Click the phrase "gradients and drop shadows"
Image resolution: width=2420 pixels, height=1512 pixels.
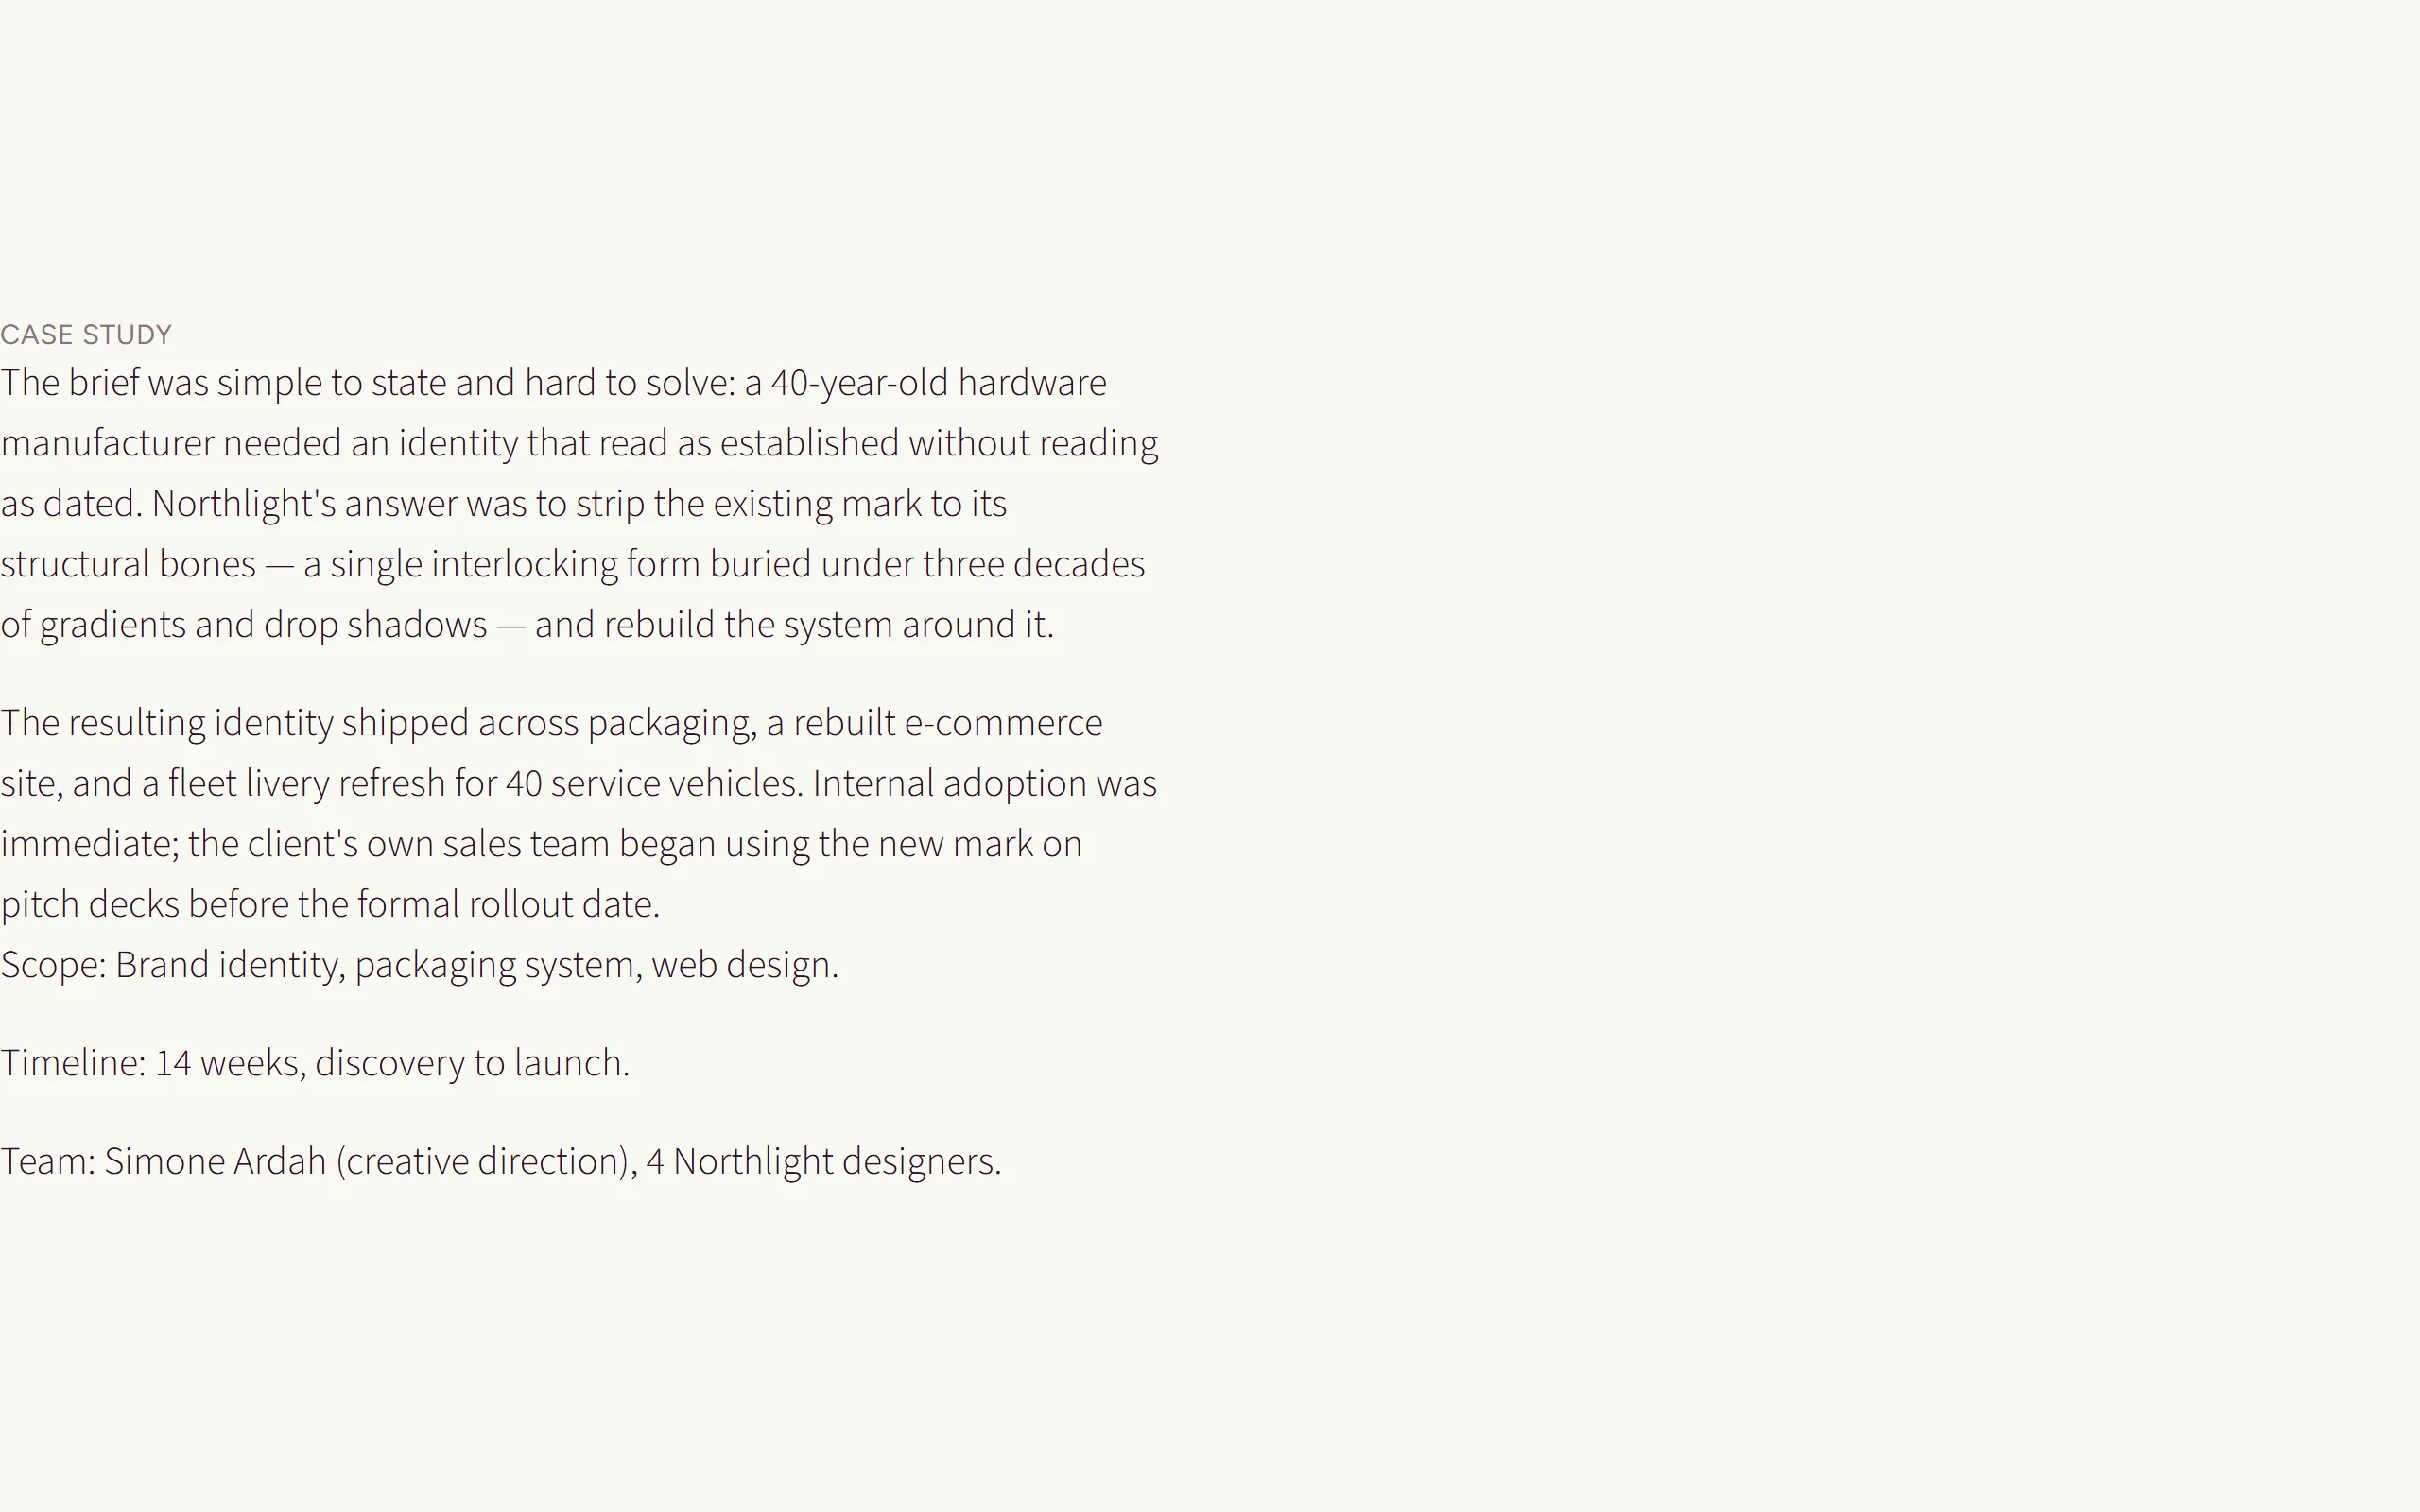[263, 625]
